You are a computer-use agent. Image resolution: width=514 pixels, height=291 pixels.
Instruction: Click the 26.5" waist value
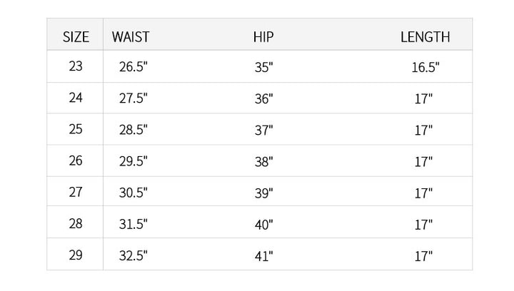tap(133, 68)
